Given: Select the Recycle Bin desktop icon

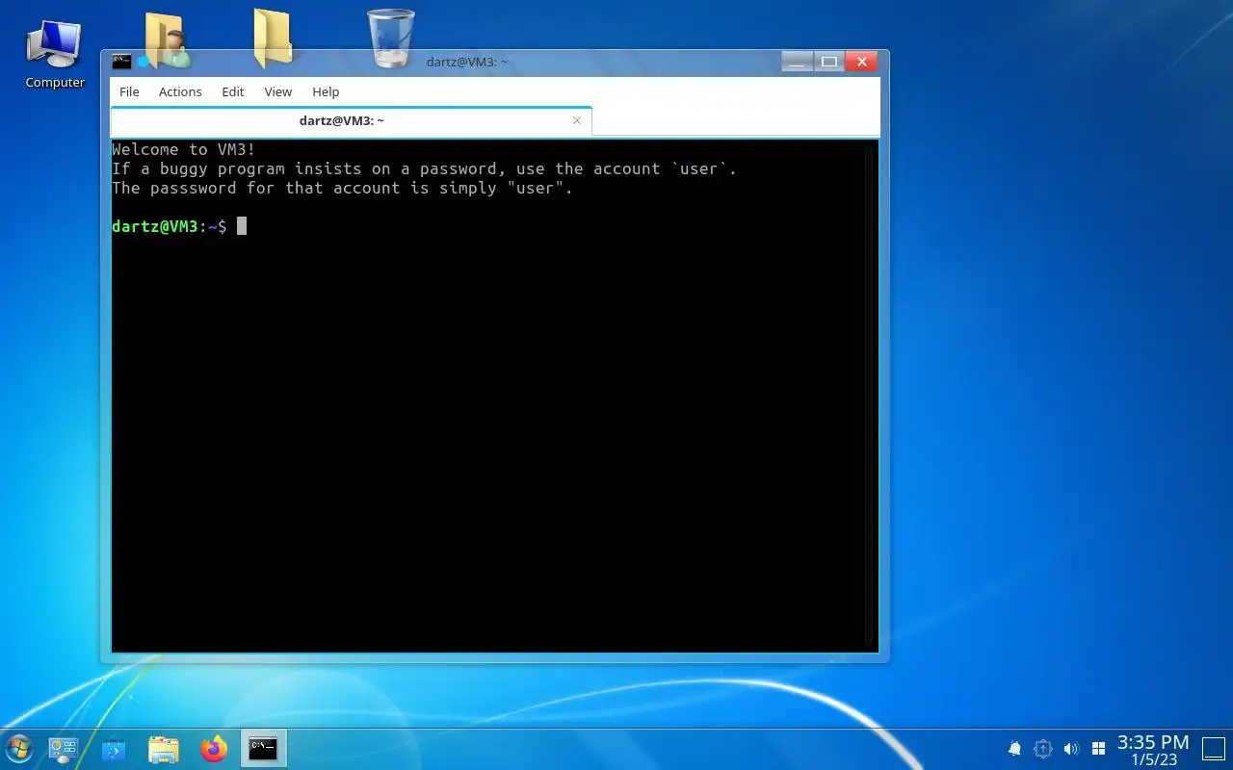Looking at the screenshot, I should (x=391, y=38).
